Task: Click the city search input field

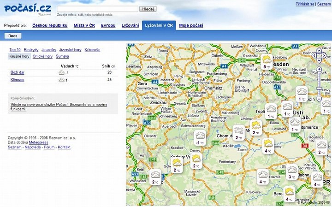Action: click(97, 9)
